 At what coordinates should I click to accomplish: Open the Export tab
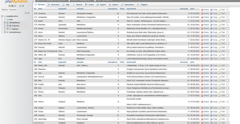click(x=101, y=4)
